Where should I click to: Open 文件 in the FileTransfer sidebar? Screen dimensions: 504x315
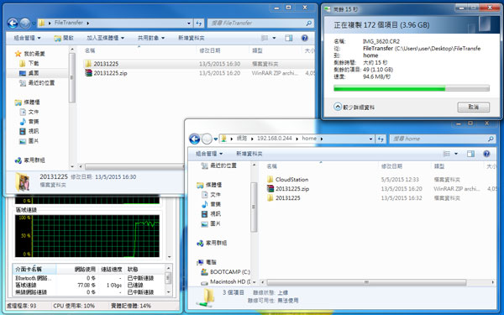[29, 112]
